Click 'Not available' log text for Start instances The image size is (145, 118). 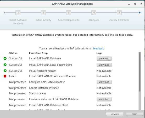[x=104, y=93]
